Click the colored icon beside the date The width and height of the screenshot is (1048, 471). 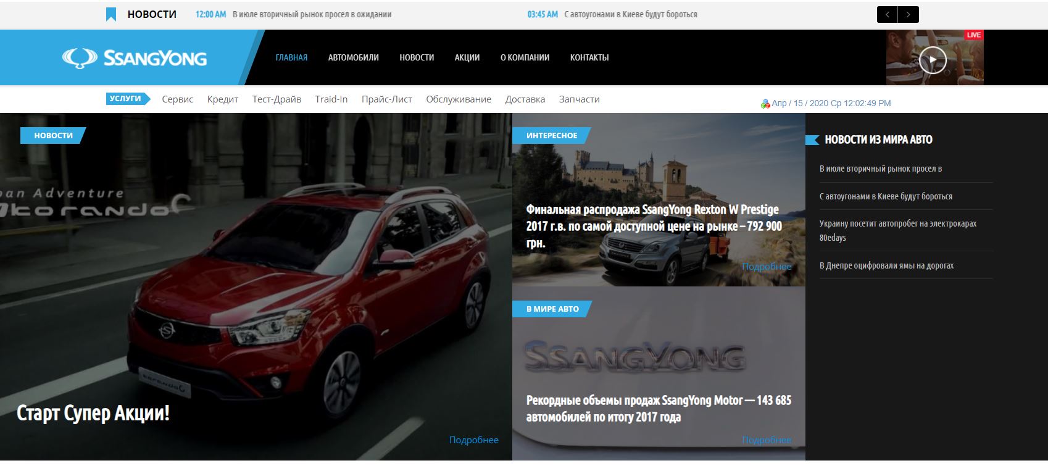(x=765, y=104)
